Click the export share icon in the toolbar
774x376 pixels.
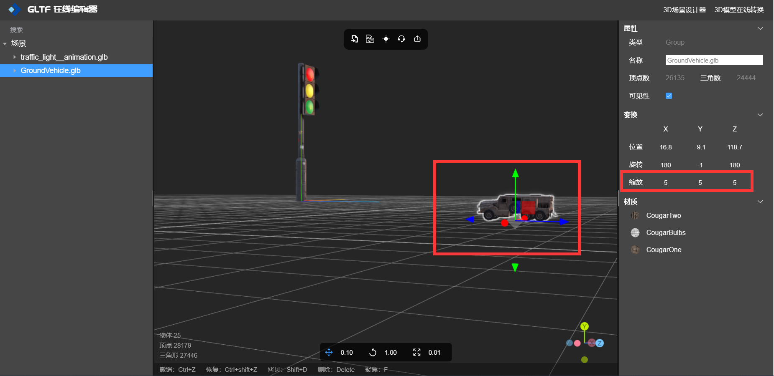tap(417, 39)
